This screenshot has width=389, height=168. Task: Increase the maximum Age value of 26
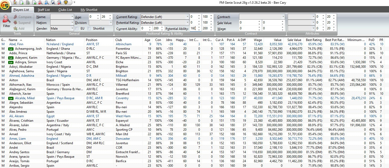click(111, 15)
